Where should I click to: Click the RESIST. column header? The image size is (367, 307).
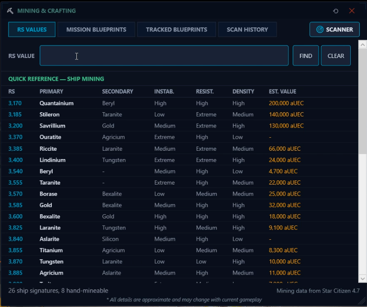tap(205, 91)
